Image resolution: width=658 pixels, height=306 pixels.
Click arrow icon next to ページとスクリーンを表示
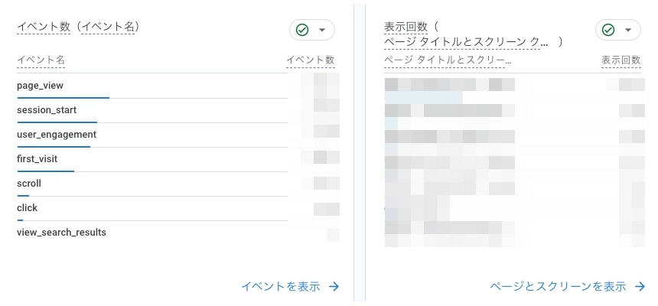click(x=640, y=286)
